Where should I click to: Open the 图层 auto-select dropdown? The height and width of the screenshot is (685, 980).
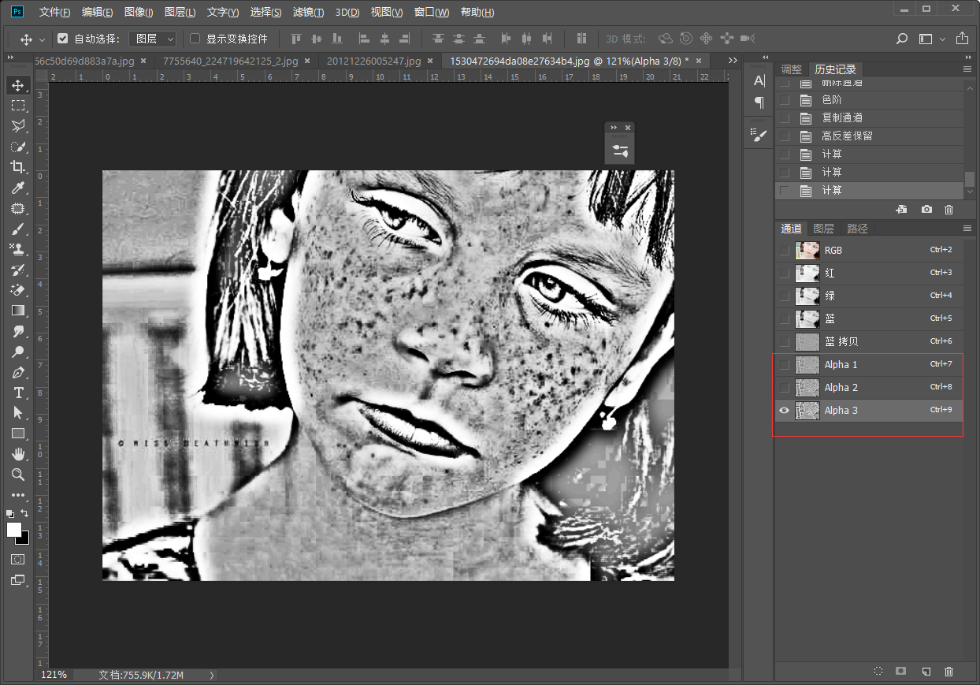pyautogui.click(x=153, y=39)
